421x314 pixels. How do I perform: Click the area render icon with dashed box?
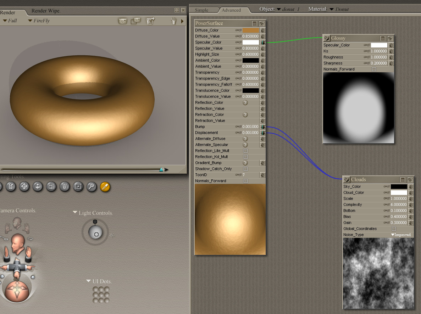135,21
